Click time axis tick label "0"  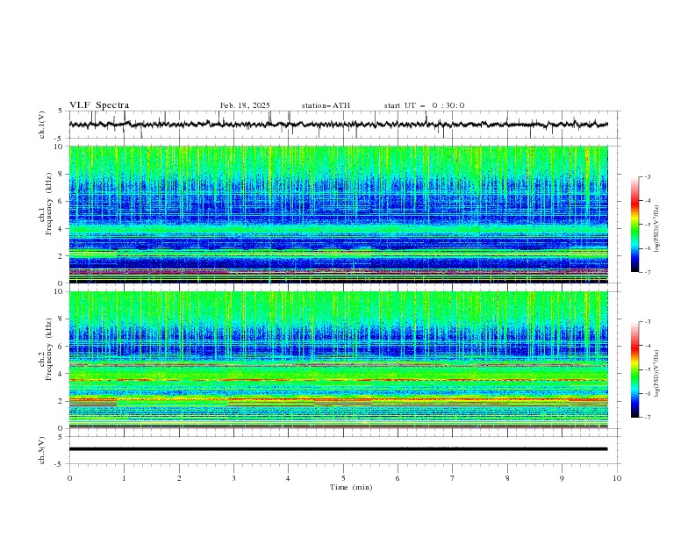pos(69,478)
